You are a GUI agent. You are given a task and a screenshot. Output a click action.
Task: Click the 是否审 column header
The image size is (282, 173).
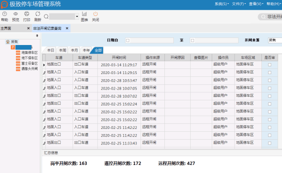pos(270,58)
